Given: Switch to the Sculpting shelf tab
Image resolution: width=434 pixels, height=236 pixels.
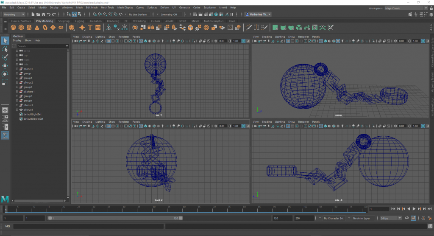Looking at the screenshot, I should point(64,21).
